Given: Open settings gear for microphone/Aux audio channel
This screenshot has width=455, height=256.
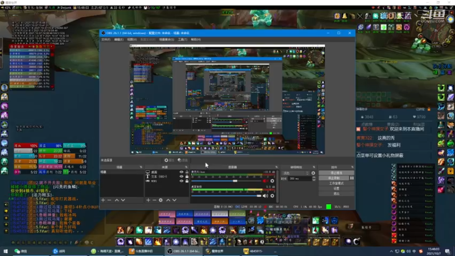Looking at the screenshot, I should click(272, 181).
